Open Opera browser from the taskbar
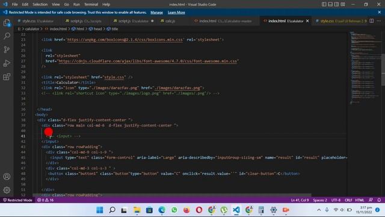The image size is (385, 217). 199,210
